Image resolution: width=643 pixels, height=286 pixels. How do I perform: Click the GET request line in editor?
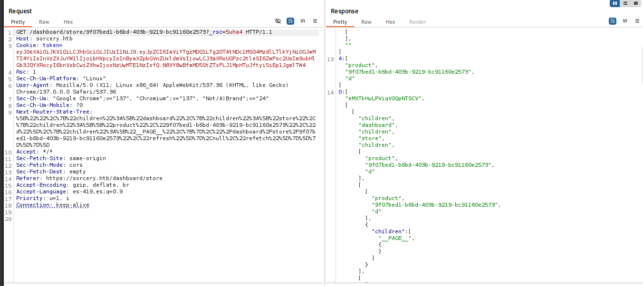143,32
